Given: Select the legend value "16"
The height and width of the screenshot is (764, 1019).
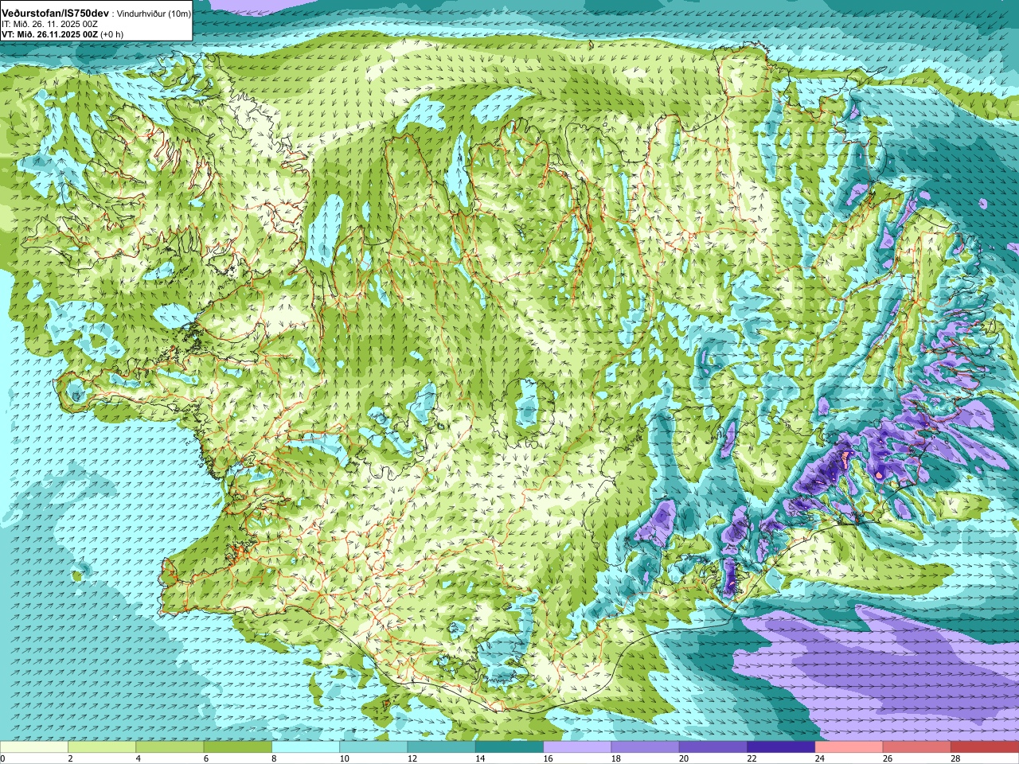Looking at the screenshot, I should [549, 758].
